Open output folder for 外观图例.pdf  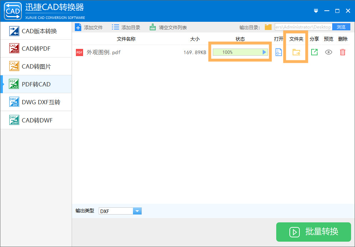[296, 52]
